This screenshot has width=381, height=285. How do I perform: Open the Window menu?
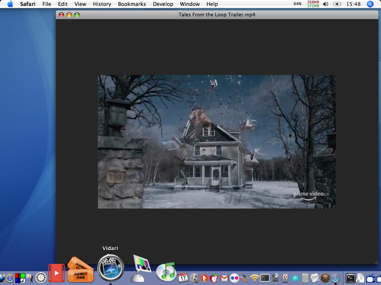(190, 4)
